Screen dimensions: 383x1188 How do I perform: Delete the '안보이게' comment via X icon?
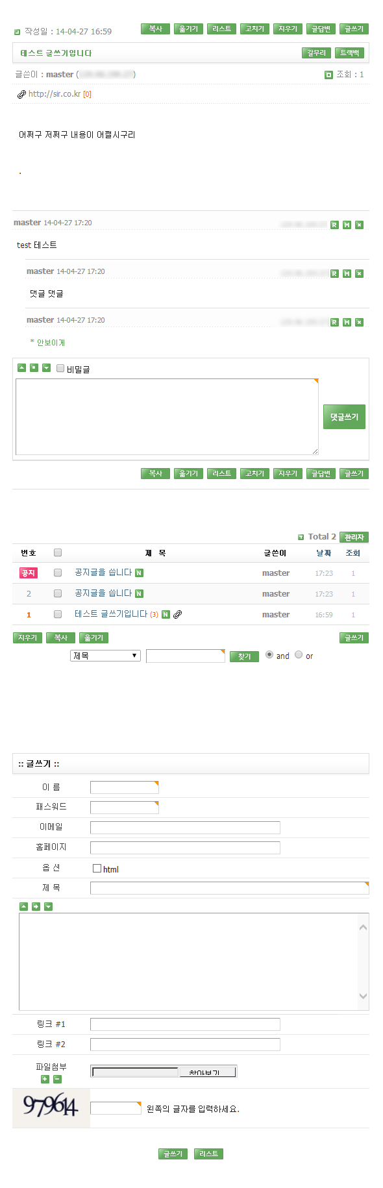pos(359,322)
